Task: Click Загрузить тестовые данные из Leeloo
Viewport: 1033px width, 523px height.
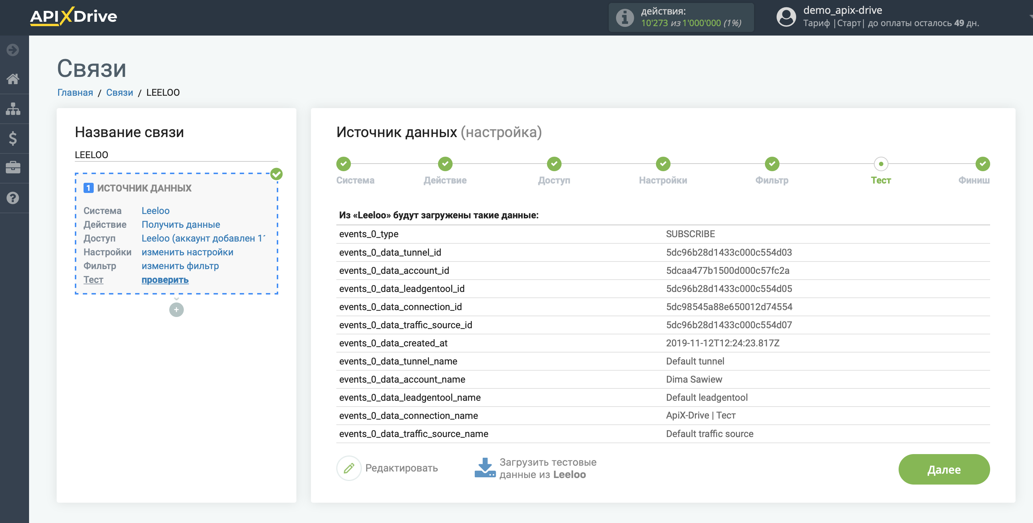Action: [x=548, y=468]
